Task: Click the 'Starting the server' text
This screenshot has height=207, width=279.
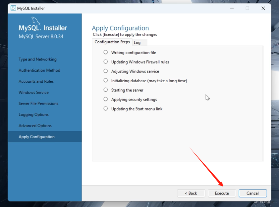Action: point(127,90)
